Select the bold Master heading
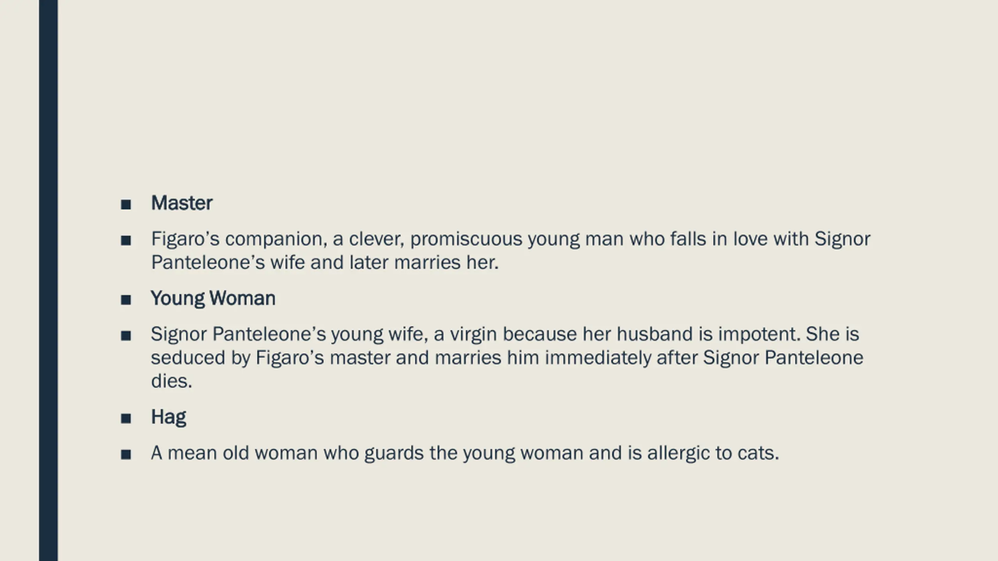This screenshot has width=998, height=561. tap(182, 203)
